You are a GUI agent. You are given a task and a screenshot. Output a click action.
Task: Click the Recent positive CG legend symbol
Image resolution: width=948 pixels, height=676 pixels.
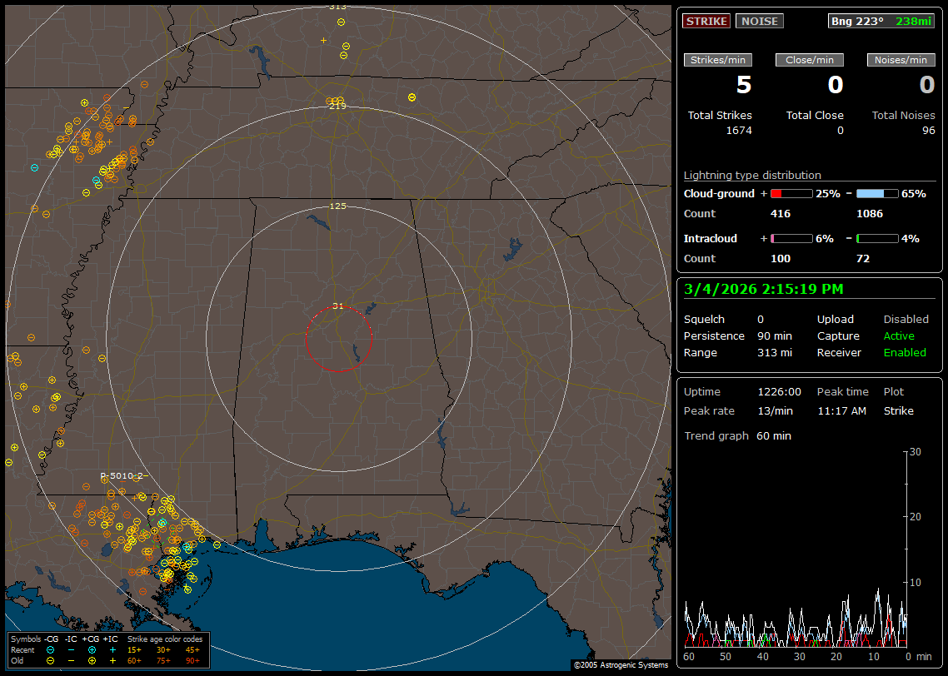coord(92,649)
